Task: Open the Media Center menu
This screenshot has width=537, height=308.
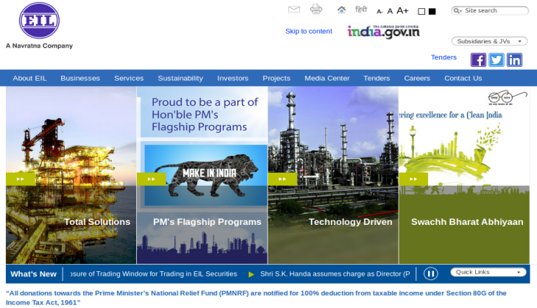Action: tap(327, 79)
